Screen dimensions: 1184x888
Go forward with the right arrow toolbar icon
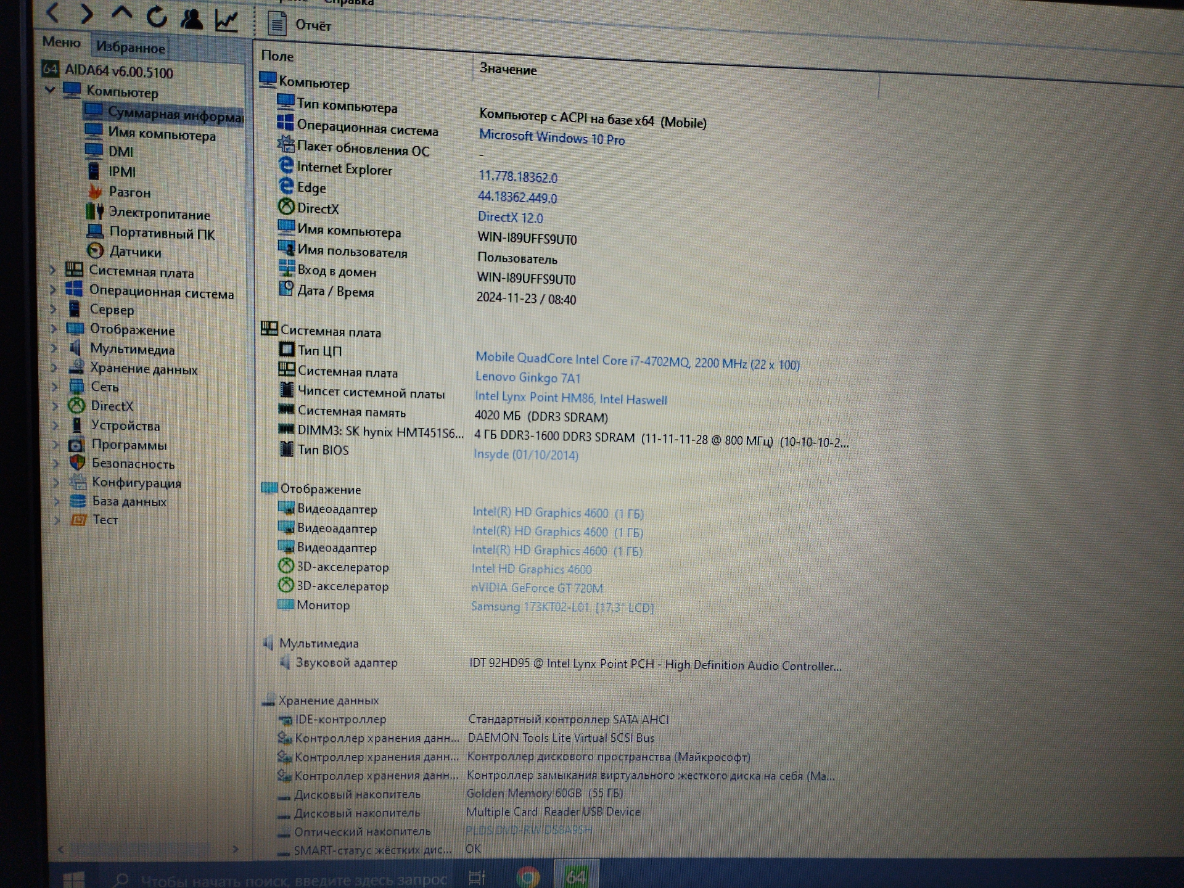pos(87,13)
